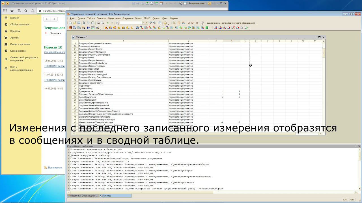Open Окна menu
This screenshot has width=362, height=203.
point(165,18)
